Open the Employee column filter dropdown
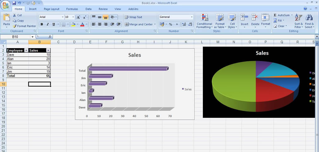 point(26,51)
